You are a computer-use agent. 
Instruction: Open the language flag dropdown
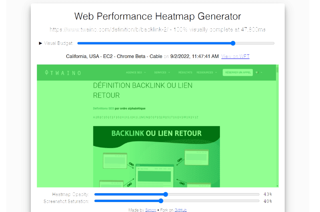click(x=259, y=72)
